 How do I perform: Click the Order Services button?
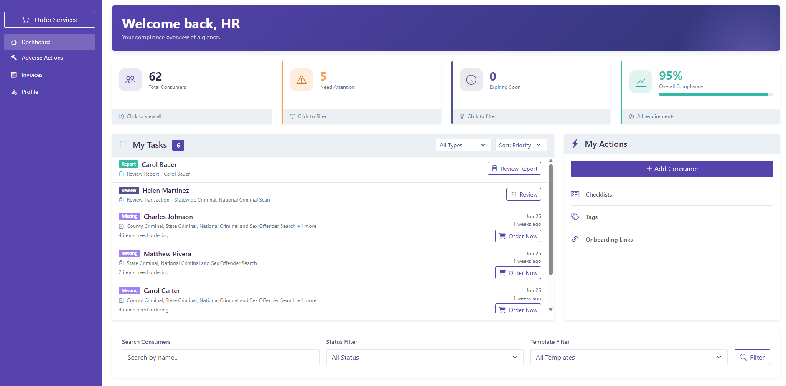(50, 20)
